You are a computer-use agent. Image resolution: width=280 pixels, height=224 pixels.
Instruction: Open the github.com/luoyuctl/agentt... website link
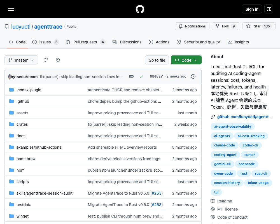(244, 117)
